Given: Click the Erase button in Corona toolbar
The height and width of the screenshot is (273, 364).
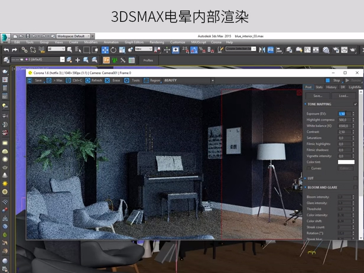Looking at the screenshot, I should (113, 80).
